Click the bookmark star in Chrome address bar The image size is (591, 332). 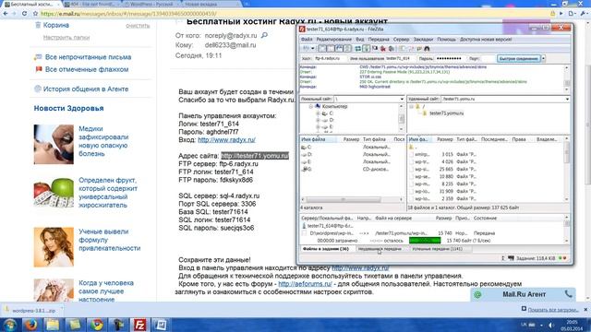[35, 14]
